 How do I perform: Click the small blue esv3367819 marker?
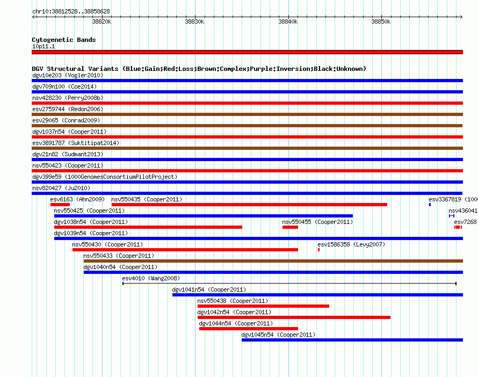(x=430, y=205)
